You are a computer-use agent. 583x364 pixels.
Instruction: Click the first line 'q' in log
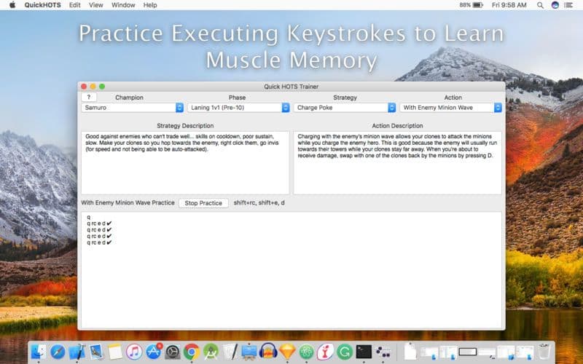point(88,217)
